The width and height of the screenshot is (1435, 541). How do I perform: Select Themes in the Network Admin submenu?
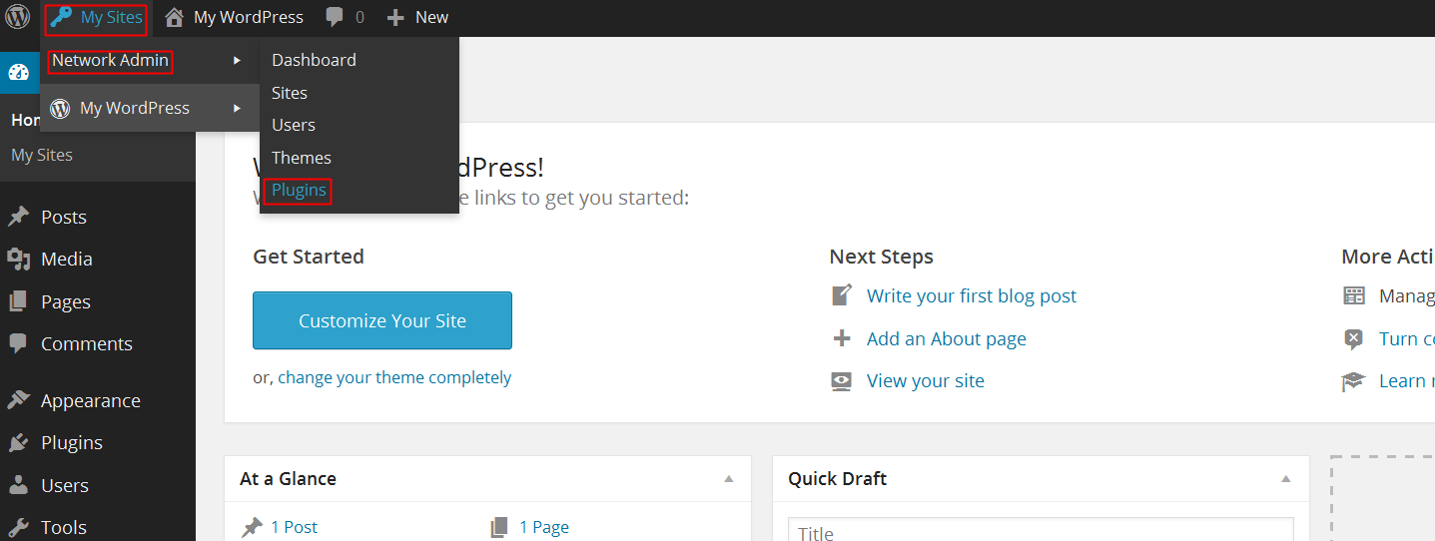(x=301, y=158)
